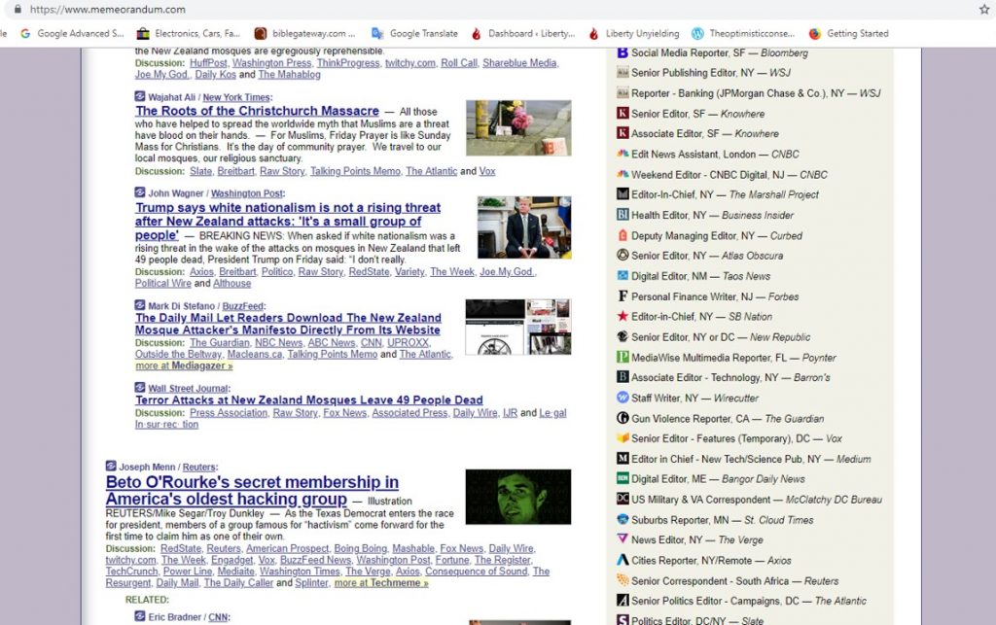Click the permalink icon beside Eric Bradner
Screen dimensions: 996x625
(x=140, y=617)
